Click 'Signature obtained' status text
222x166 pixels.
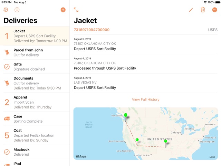(x=29, y=69)
